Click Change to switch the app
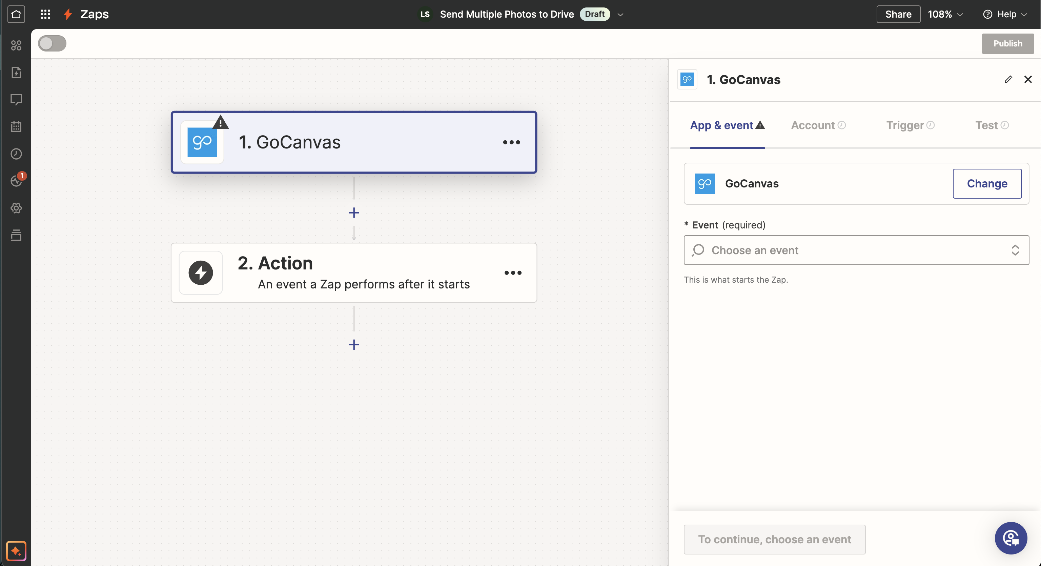The image size is (1041, 566). tap(987, 184)
